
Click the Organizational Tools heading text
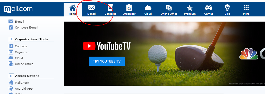(32, 39)
